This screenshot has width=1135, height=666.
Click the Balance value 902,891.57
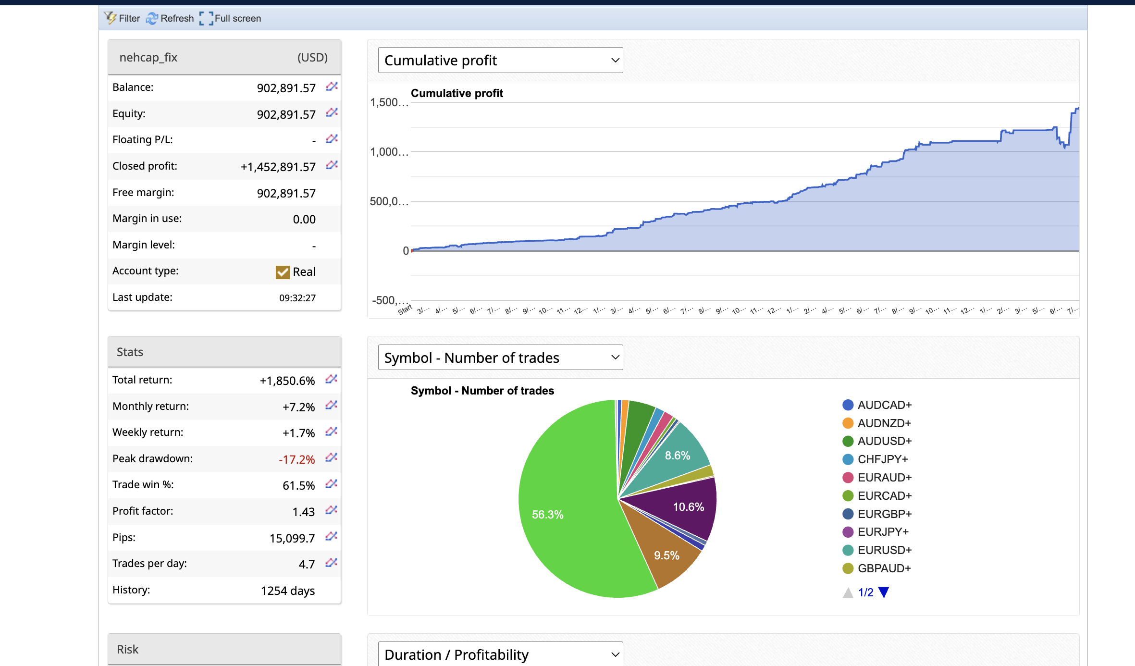tap(286, 88)
